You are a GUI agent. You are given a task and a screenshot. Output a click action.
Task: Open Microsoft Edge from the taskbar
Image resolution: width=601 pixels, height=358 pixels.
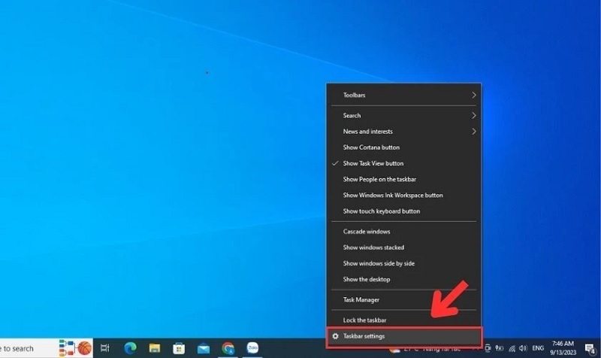tap(131, 348)
